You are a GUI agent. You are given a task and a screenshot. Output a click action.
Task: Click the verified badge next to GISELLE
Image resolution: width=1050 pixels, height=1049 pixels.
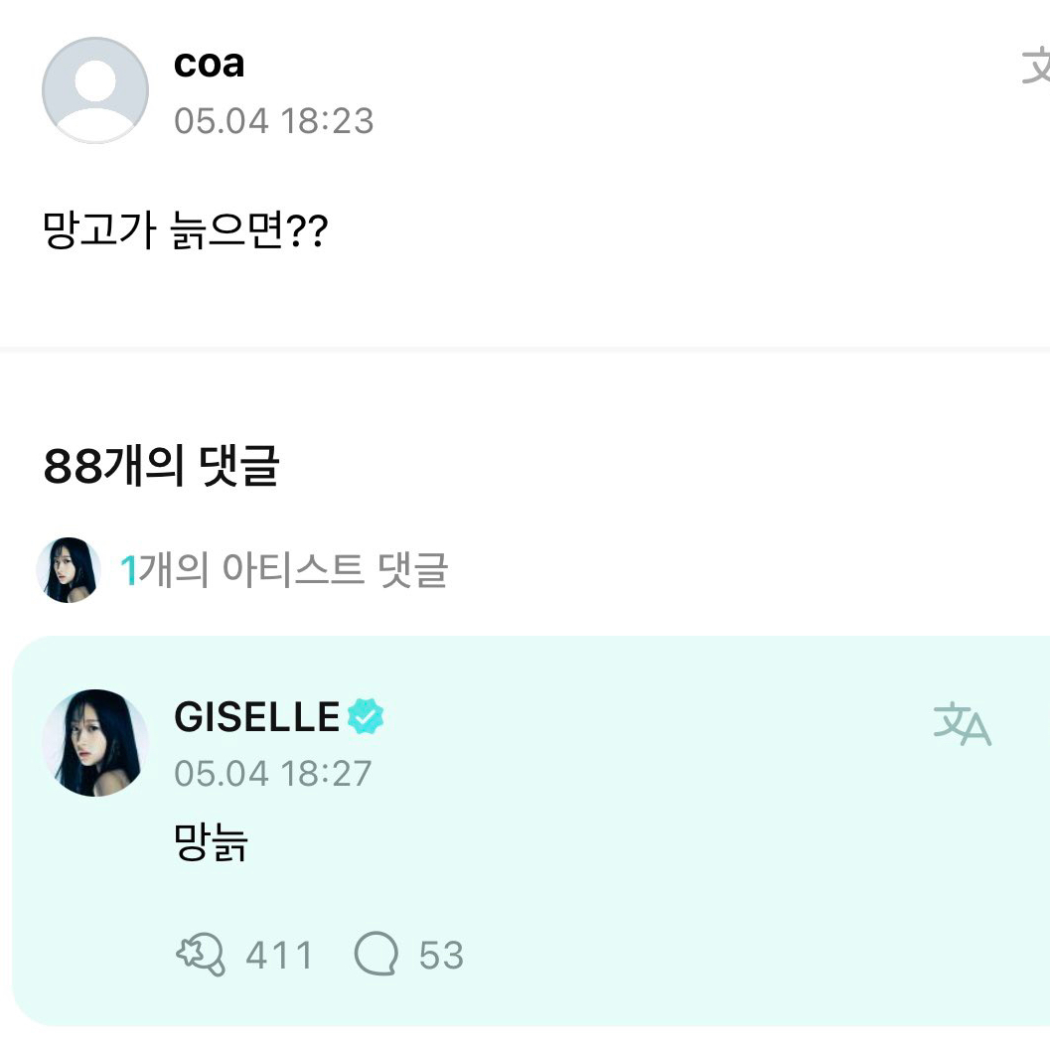click(x=366, y=716)
